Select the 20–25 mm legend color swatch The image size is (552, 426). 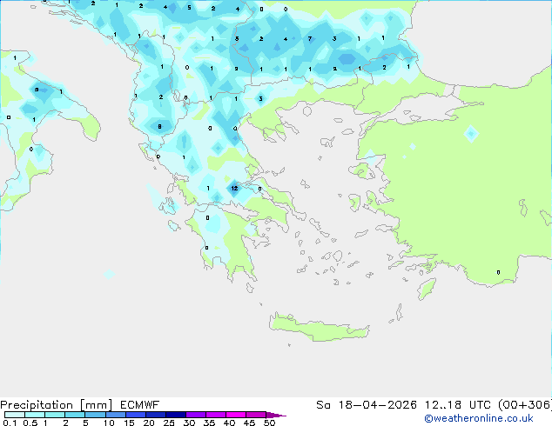[156, 415]
